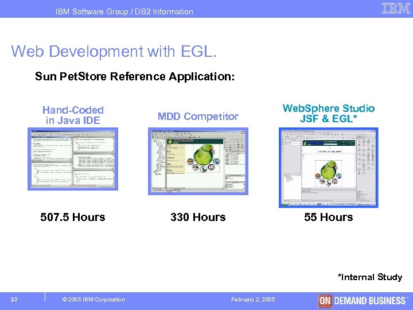
Task: Click the slide number 23 in footer
Action: (14, 300)
